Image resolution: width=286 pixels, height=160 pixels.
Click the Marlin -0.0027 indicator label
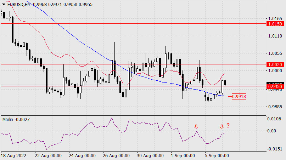(x=16, y=119)
